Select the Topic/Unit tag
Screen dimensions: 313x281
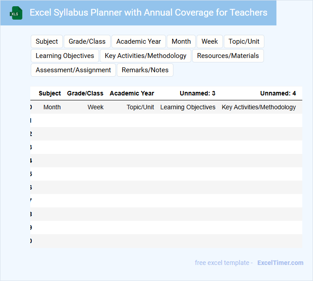point(244,41)
